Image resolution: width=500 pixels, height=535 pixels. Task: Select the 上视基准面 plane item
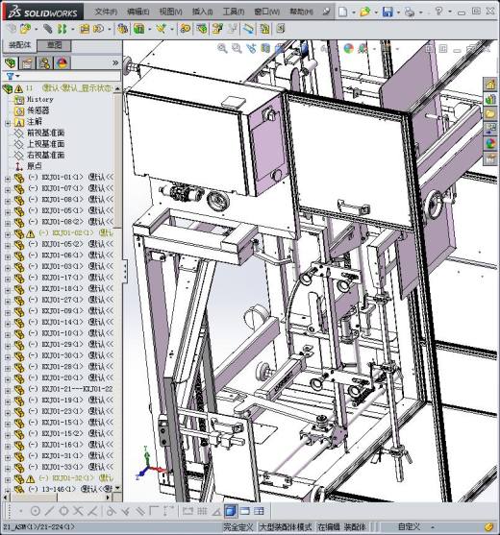coord(46,144)
